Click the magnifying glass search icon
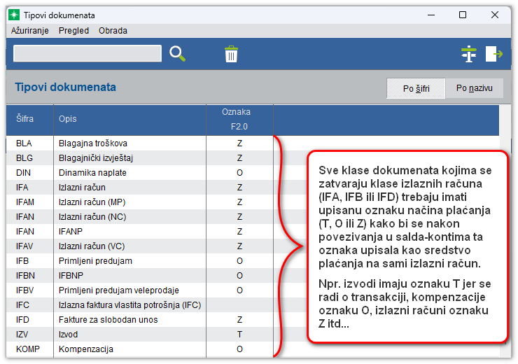Viewport: 518px width, 364px height. point(177,54)
